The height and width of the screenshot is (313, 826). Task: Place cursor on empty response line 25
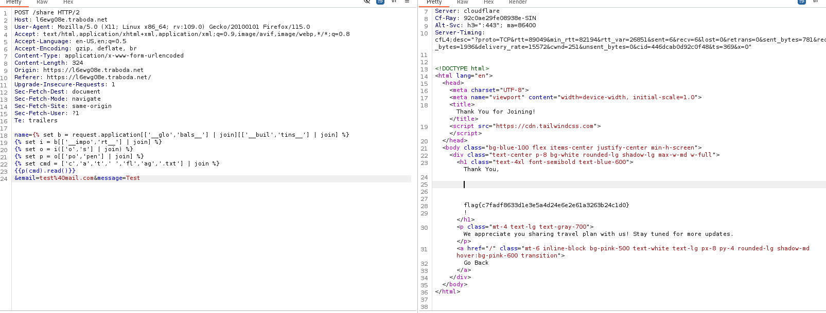[629, 185]
